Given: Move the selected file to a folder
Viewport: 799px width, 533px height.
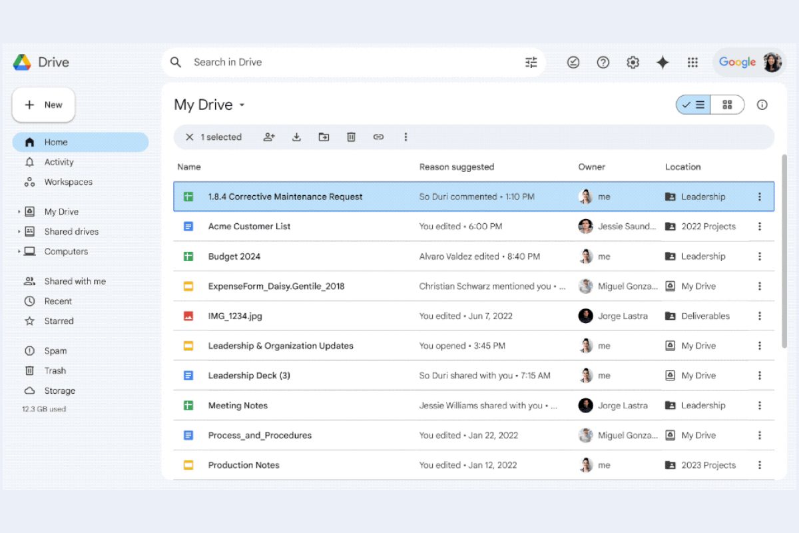Looking at the screenshot, I should [324, 137].
